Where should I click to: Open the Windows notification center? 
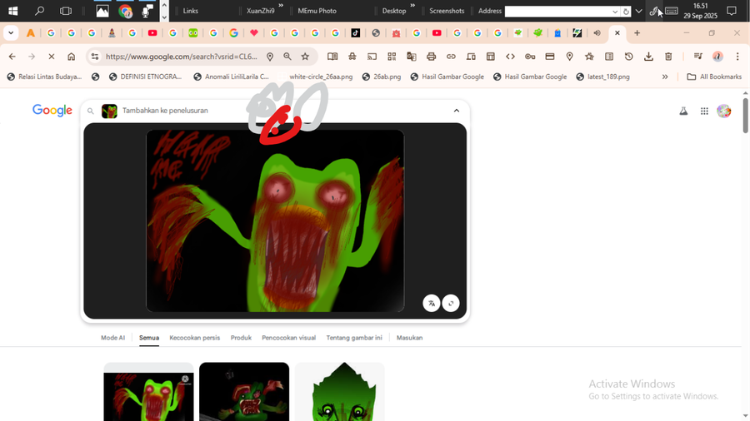(x=732, y=11)
